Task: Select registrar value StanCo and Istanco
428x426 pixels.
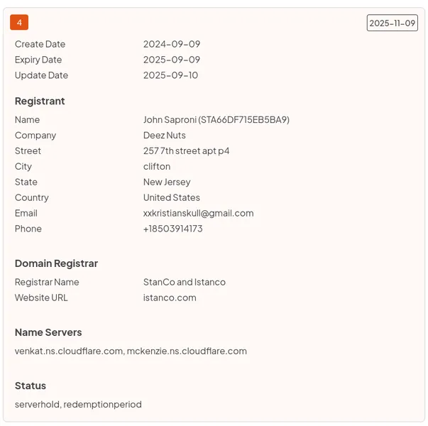Action: pos(185,282)
